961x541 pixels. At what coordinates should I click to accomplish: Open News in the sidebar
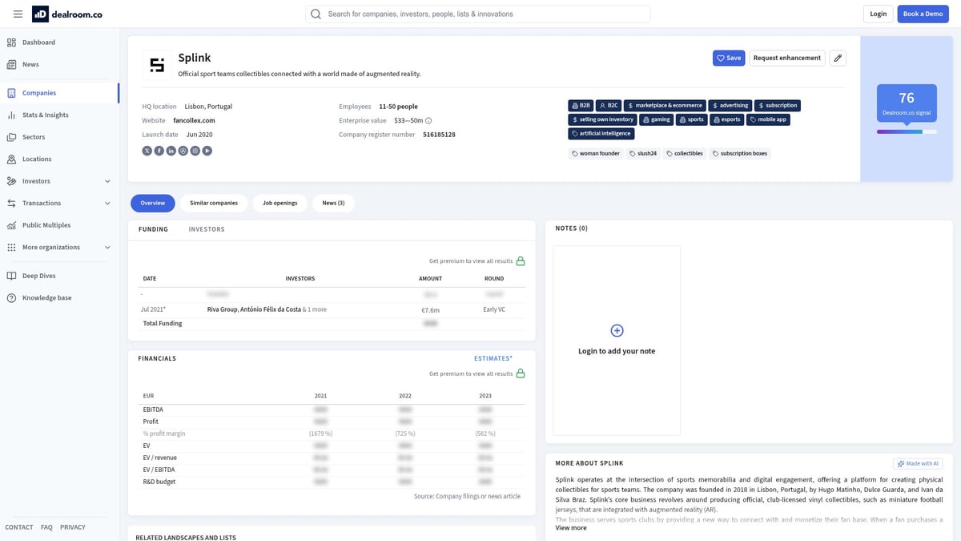coord(30,64)
